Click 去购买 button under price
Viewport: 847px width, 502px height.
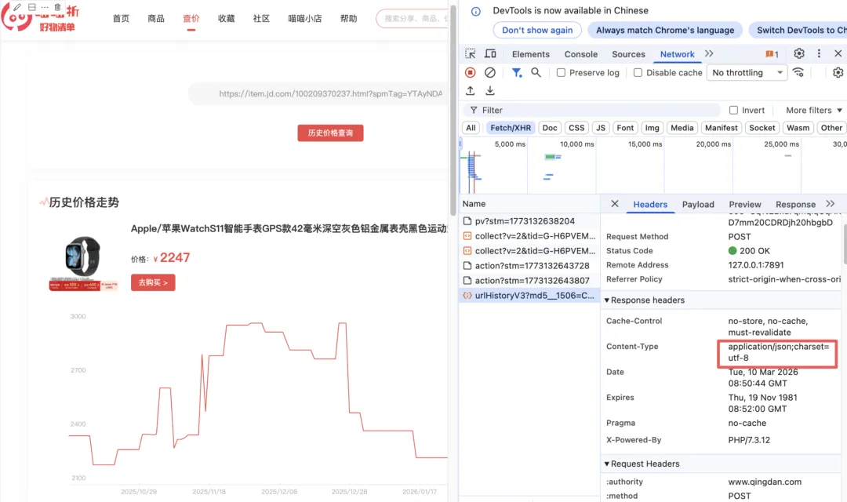click(x=153, y=282)
